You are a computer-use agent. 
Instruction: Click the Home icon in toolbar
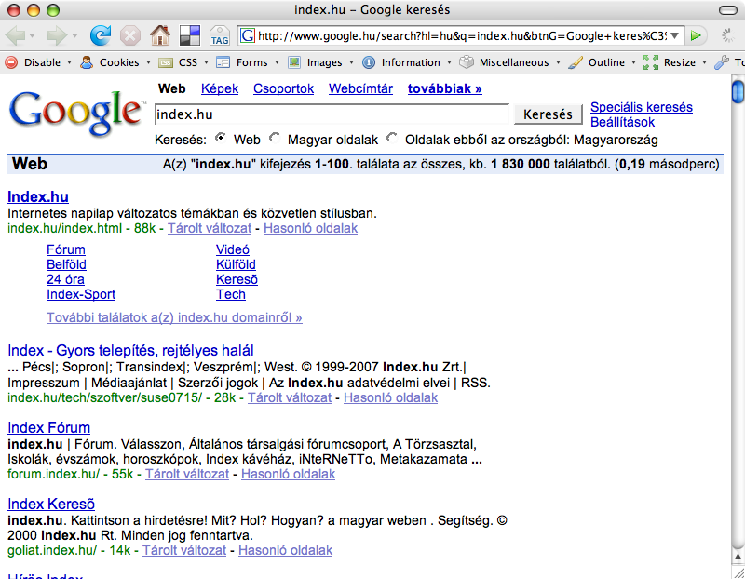tap(160, 35)
